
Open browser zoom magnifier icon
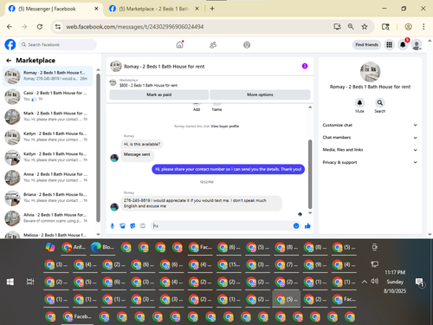pyautogui.click(x=351, y=27)
